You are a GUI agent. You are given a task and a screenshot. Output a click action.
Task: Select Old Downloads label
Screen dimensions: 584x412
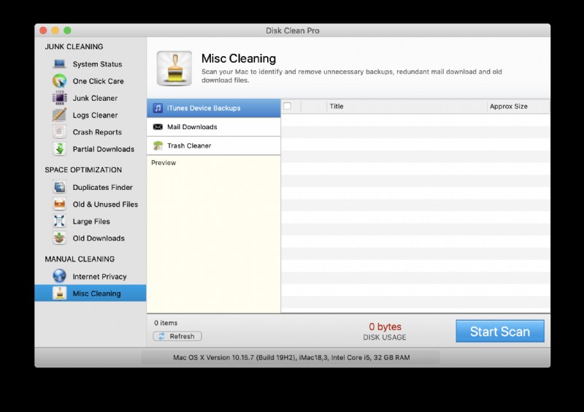point(99,238)
